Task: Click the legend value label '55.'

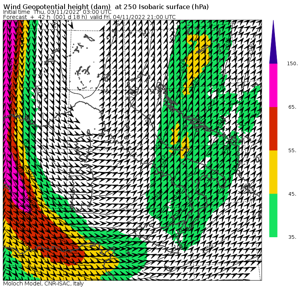Action: click(x=293, y=151)
